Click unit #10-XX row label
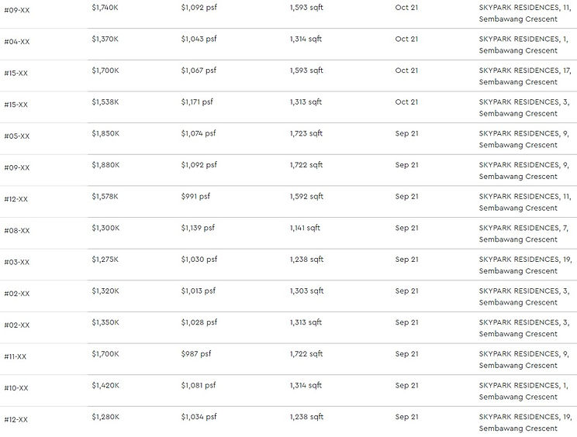Viewport: 577px width, 437px height. point(16,388)
